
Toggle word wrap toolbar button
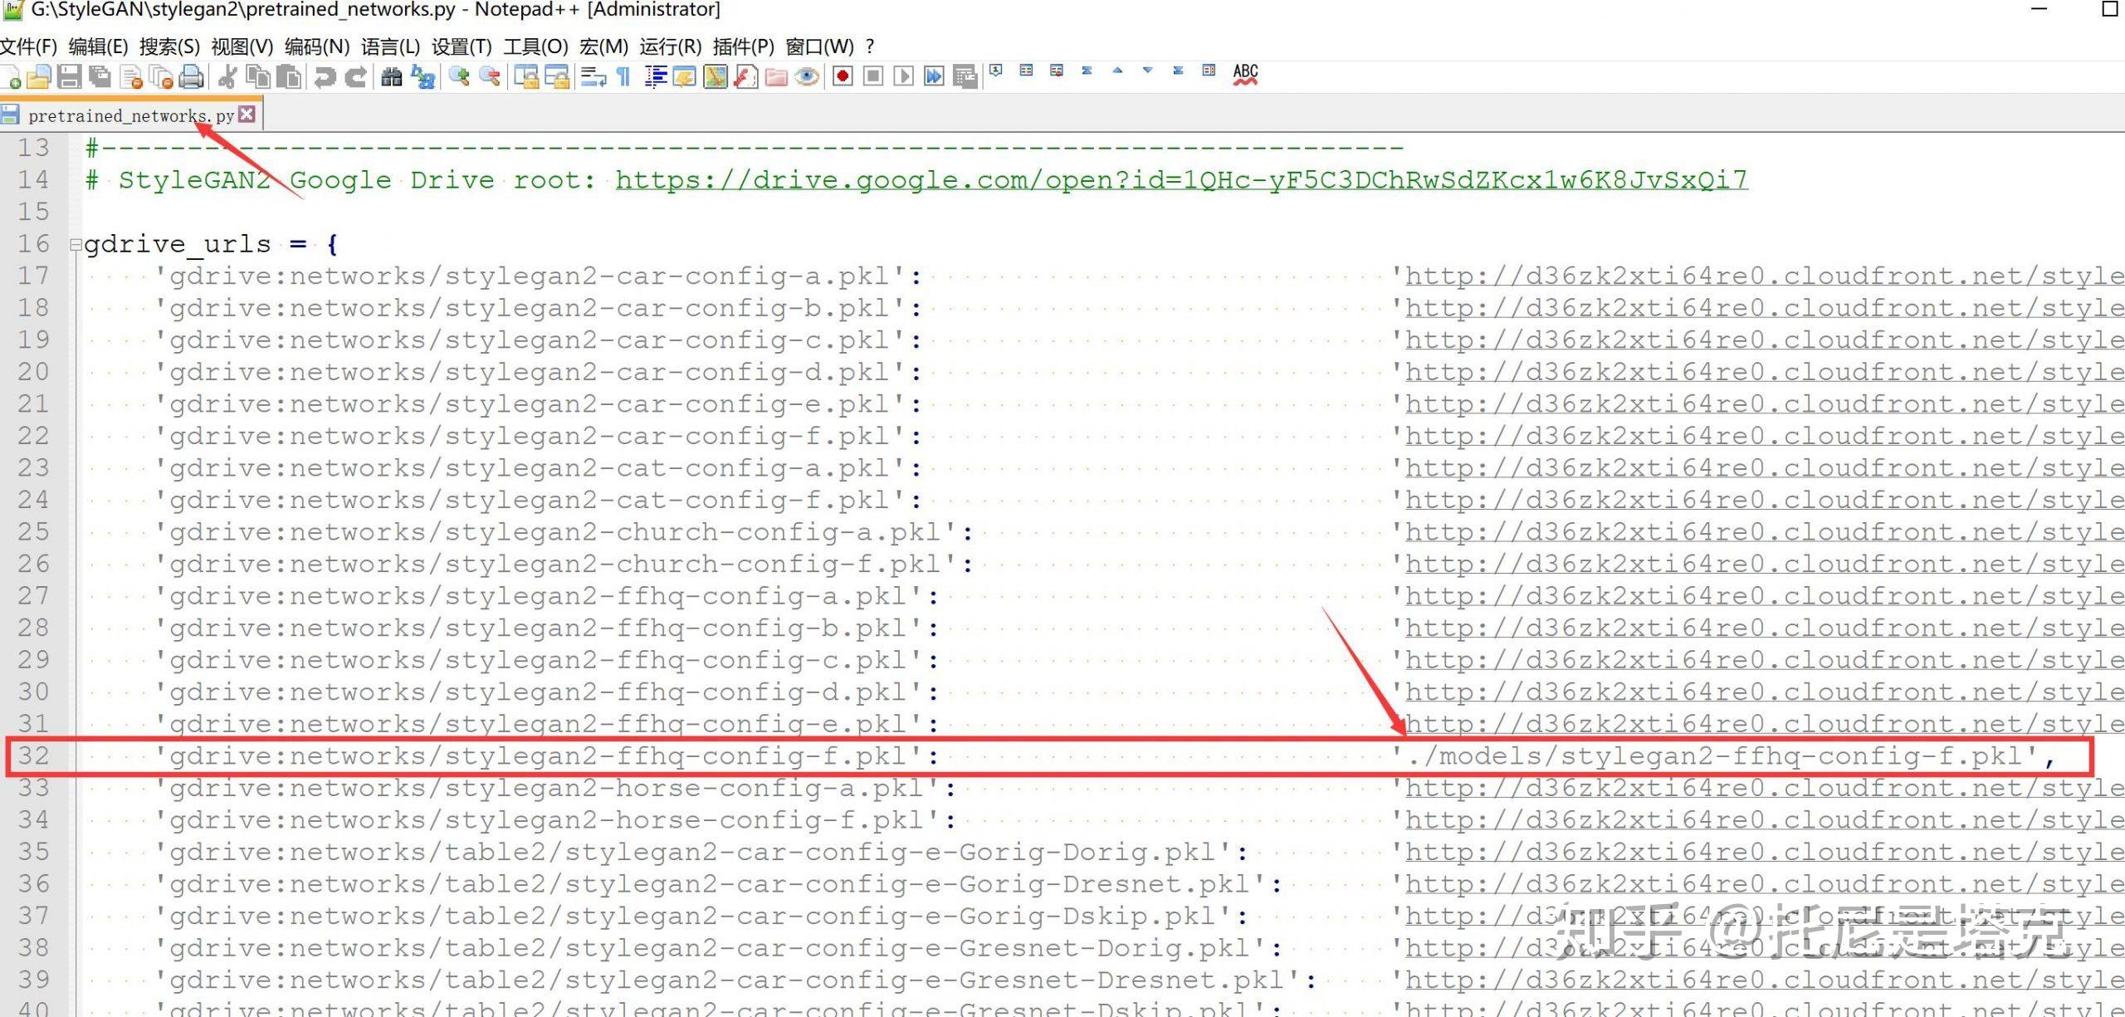[593, 77]
